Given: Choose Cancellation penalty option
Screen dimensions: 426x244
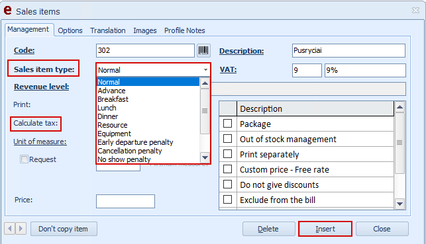Looking at the screenshot, I should click(x=148, y=151).
